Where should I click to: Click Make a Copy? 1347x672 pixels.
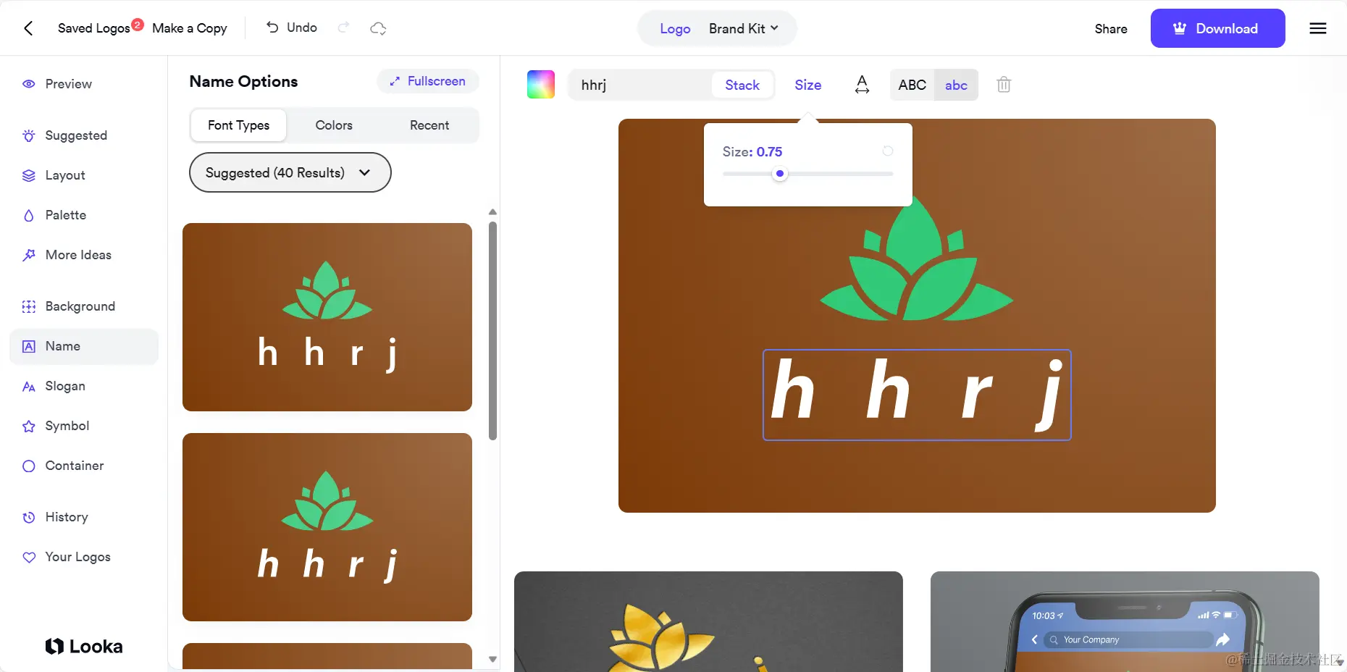[x=190, y=28]
